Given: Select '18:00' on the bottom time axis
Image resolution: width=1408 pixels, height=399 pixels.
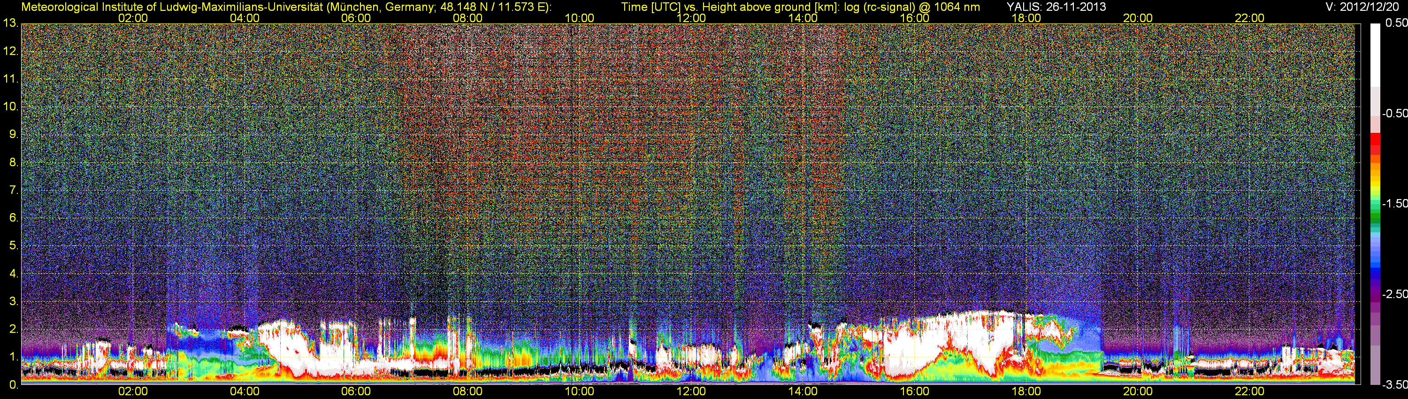Looking at the screenshot, I should [x=1026, y=392].
